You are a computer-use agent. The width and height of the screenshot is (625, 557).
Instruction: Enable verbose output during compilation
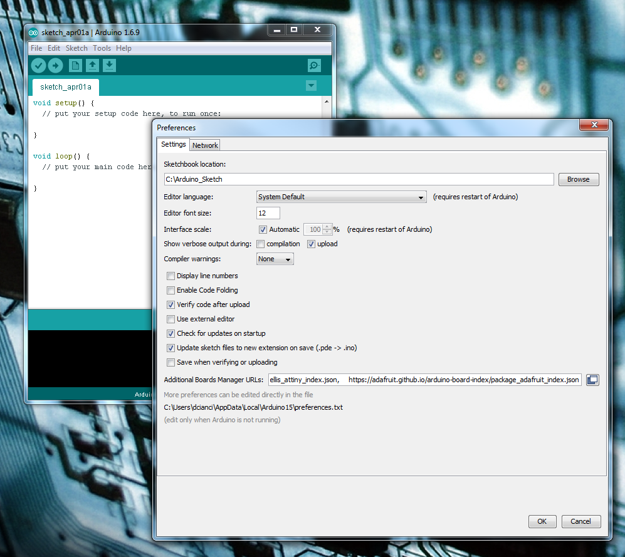pos(261,244)
